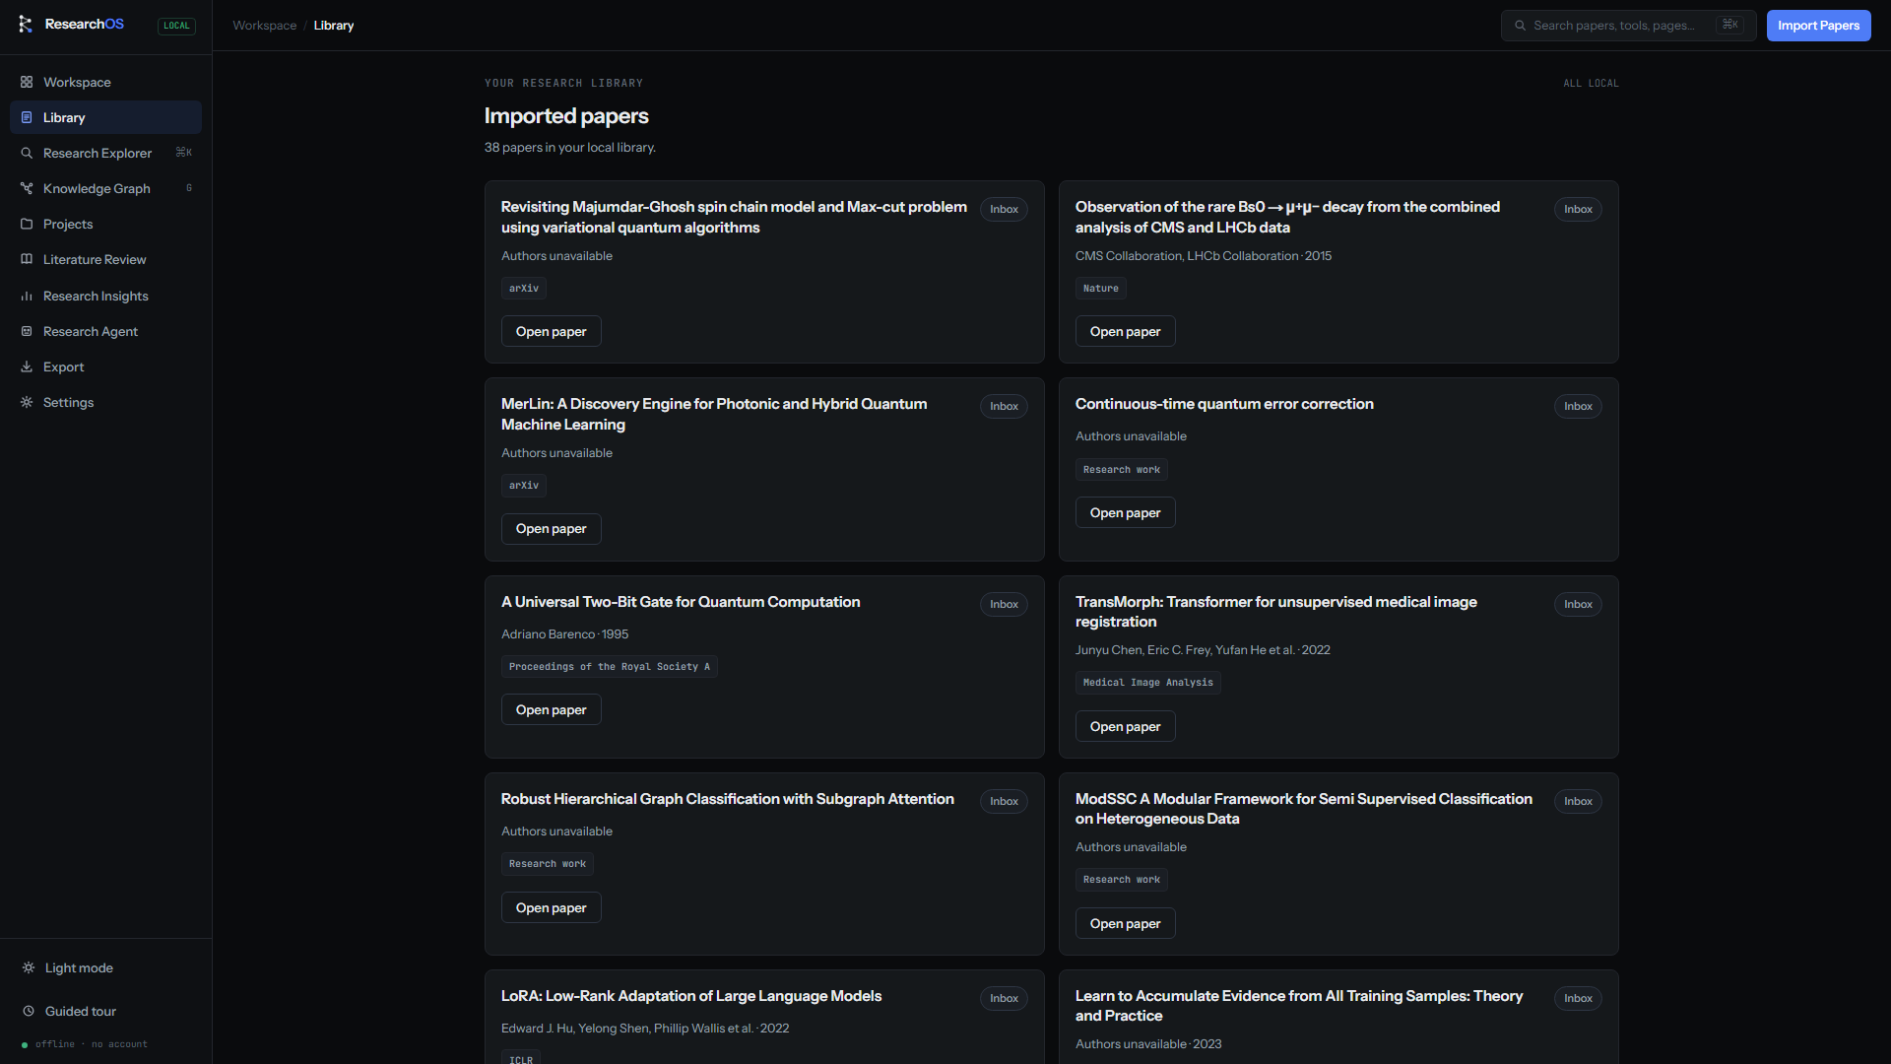Click the Medical Image Analysis tag
Image resolution: width=1891 pixels, height=1064 pixels.
(x=1147, y=683)
